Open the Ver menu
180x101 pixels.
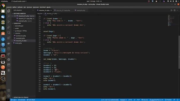tap(25, 7)
